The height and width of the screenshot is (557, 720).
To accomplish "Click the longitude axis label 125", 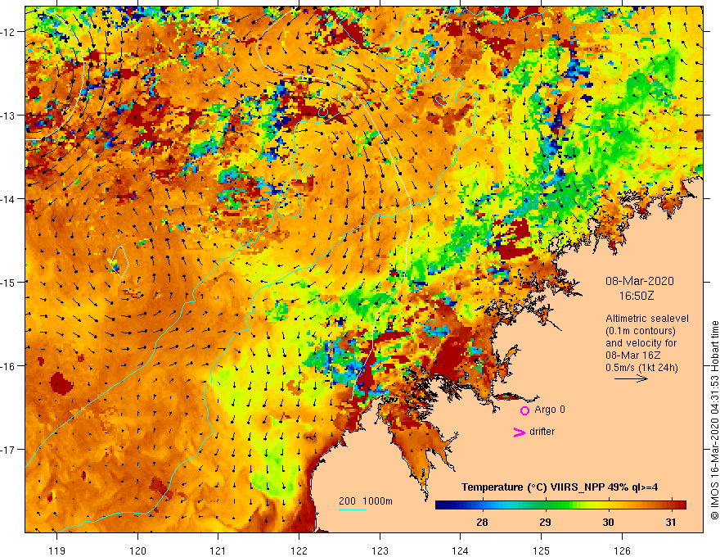I will [x=542, y=550].
